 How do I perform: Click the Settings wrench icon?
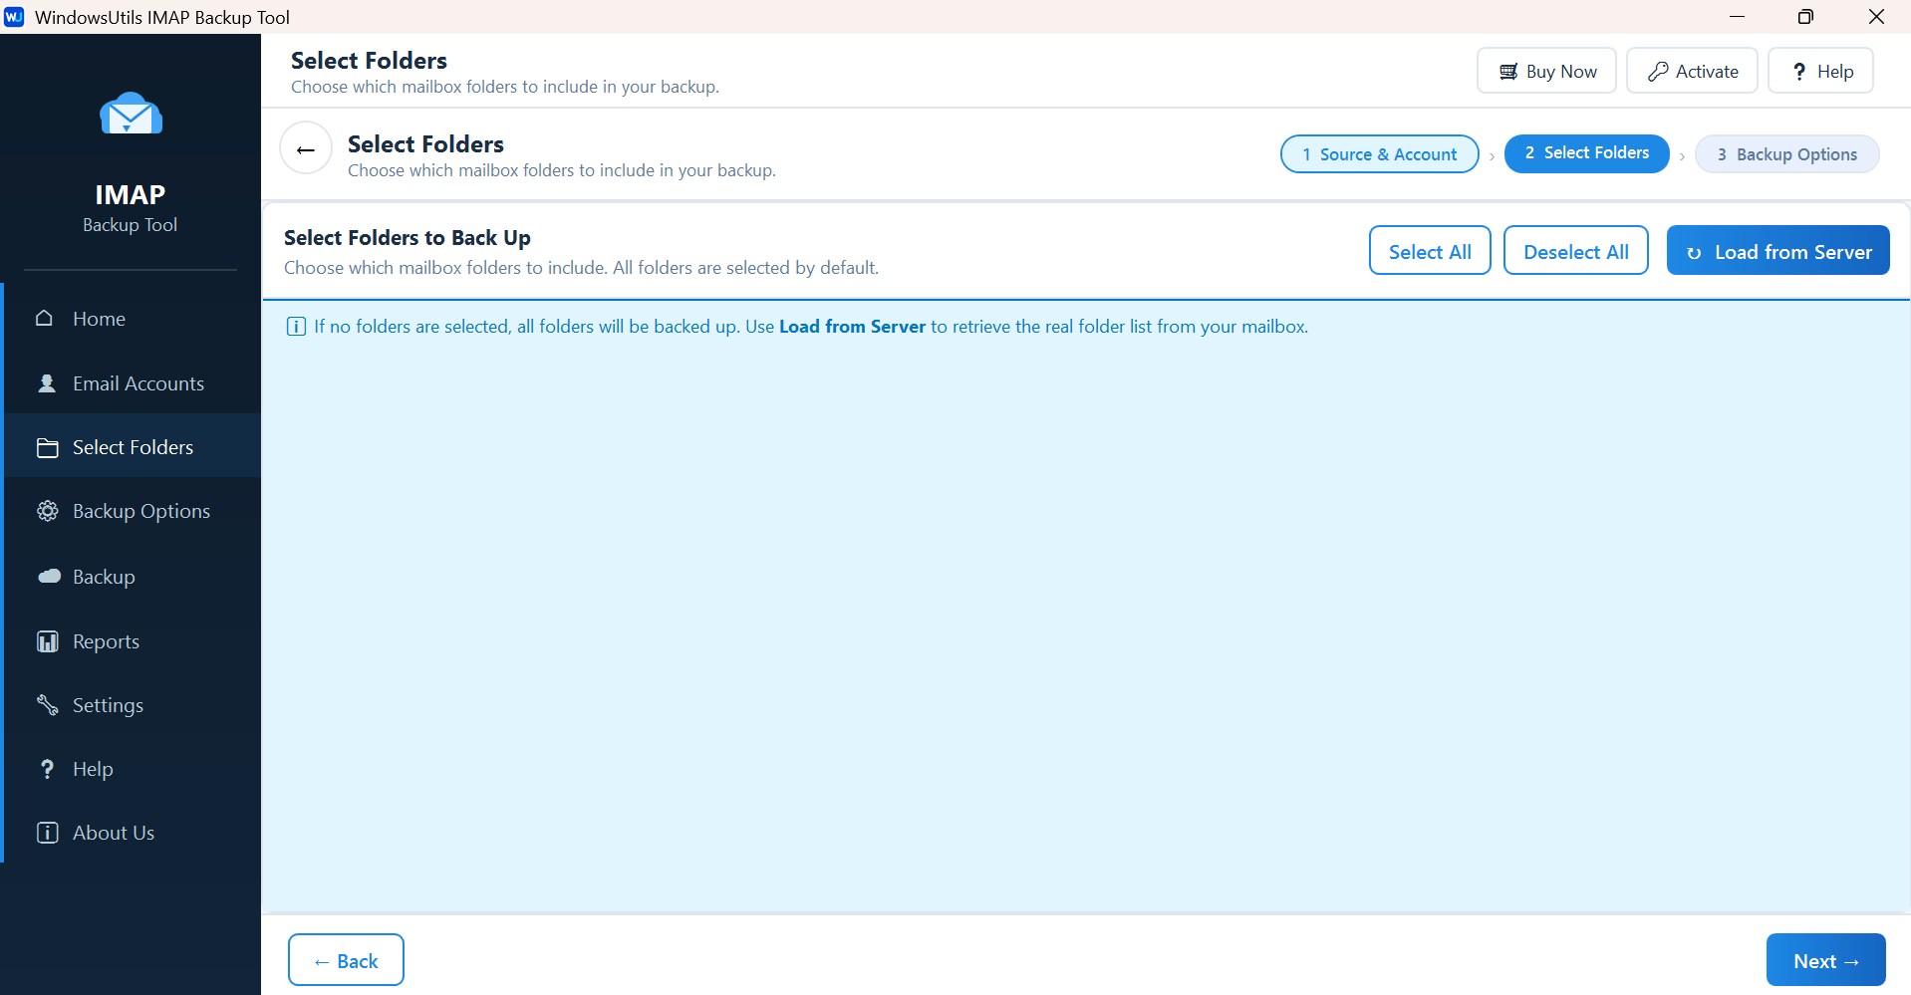point(47,705)
